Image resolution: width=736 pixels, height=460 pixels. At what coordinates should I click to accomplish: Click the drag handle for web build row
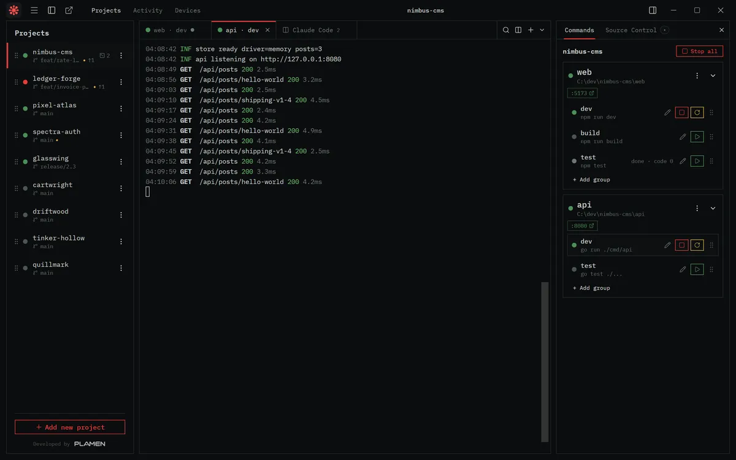click(x=711, y=137)
